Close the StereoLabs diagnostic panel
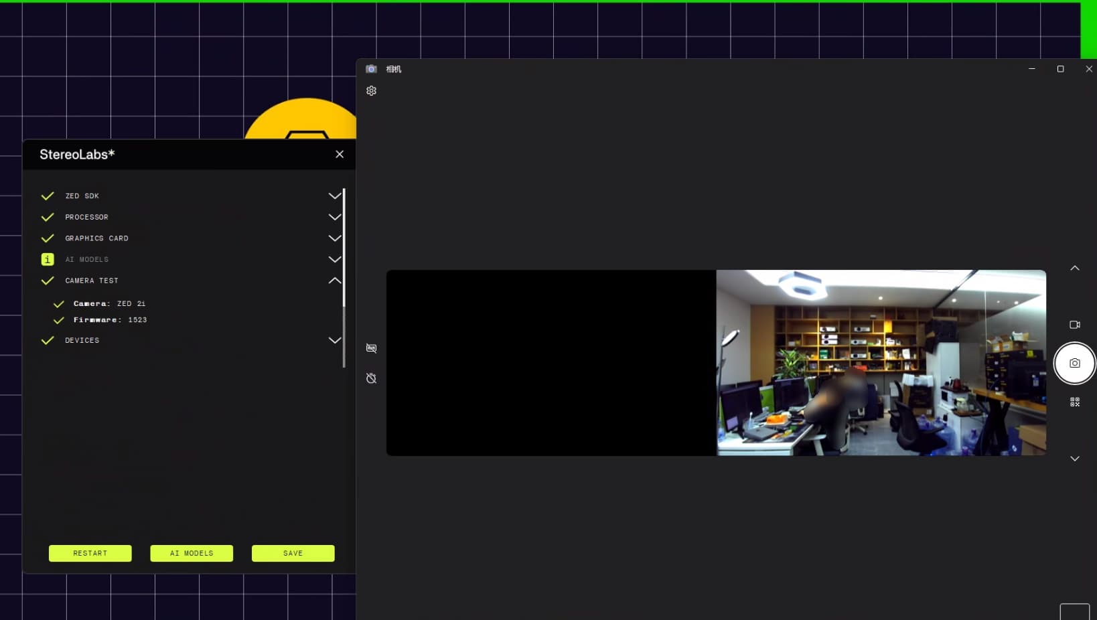 340,154
